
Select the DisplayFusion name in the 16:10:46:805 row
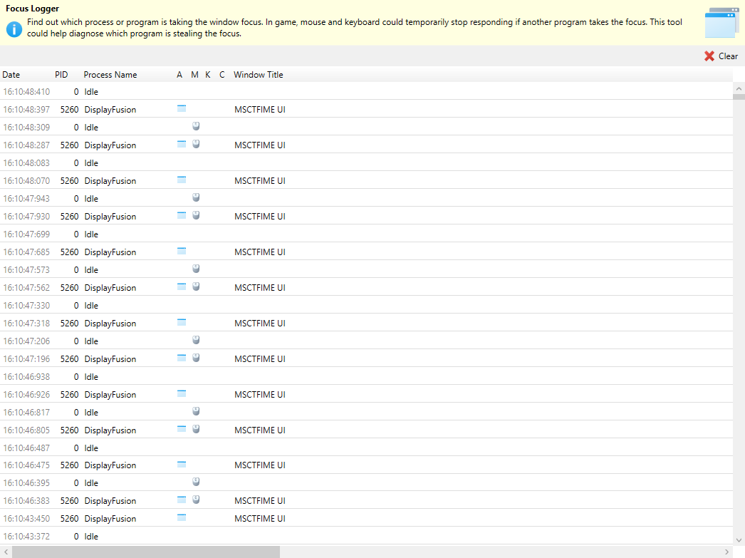(x=110, y=430)
